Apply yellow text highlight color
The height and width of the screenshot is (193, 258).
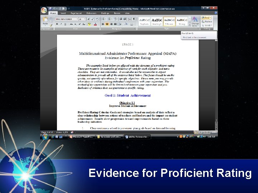89,24
